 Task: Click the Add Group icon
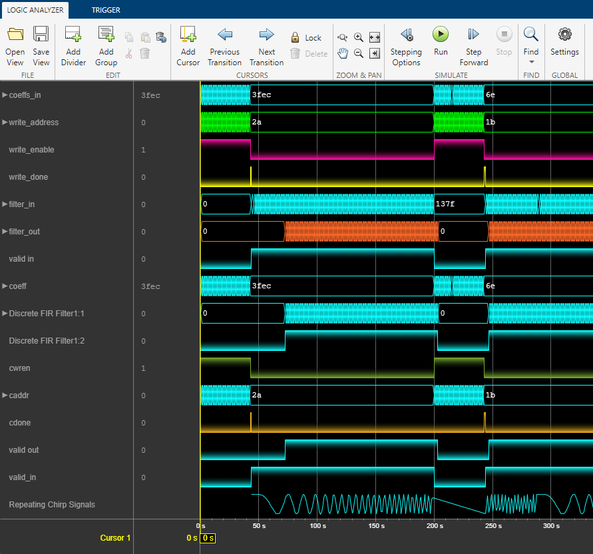(106, 35)
